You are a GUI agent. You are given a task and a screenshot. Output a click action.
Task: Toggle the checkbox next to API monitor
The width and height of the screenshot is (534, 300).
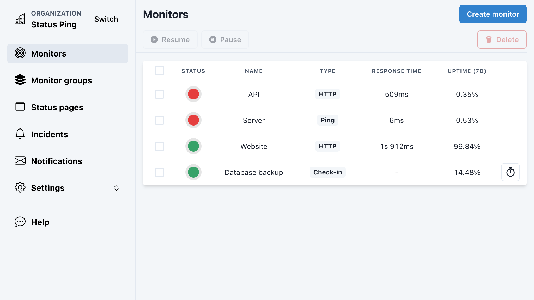(x=159, y=94)
